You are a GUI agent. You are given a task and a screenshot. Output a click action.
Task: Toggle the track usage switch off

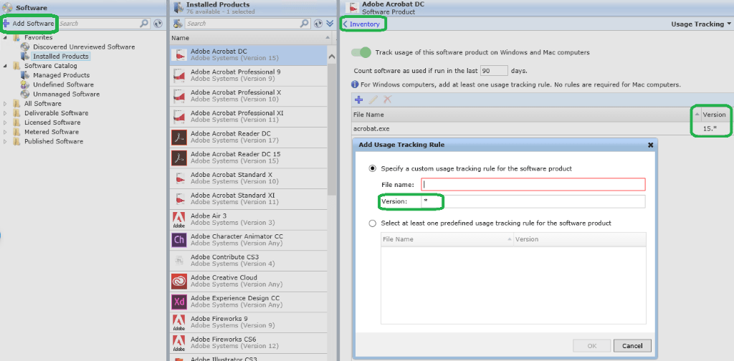pos(362,52)
